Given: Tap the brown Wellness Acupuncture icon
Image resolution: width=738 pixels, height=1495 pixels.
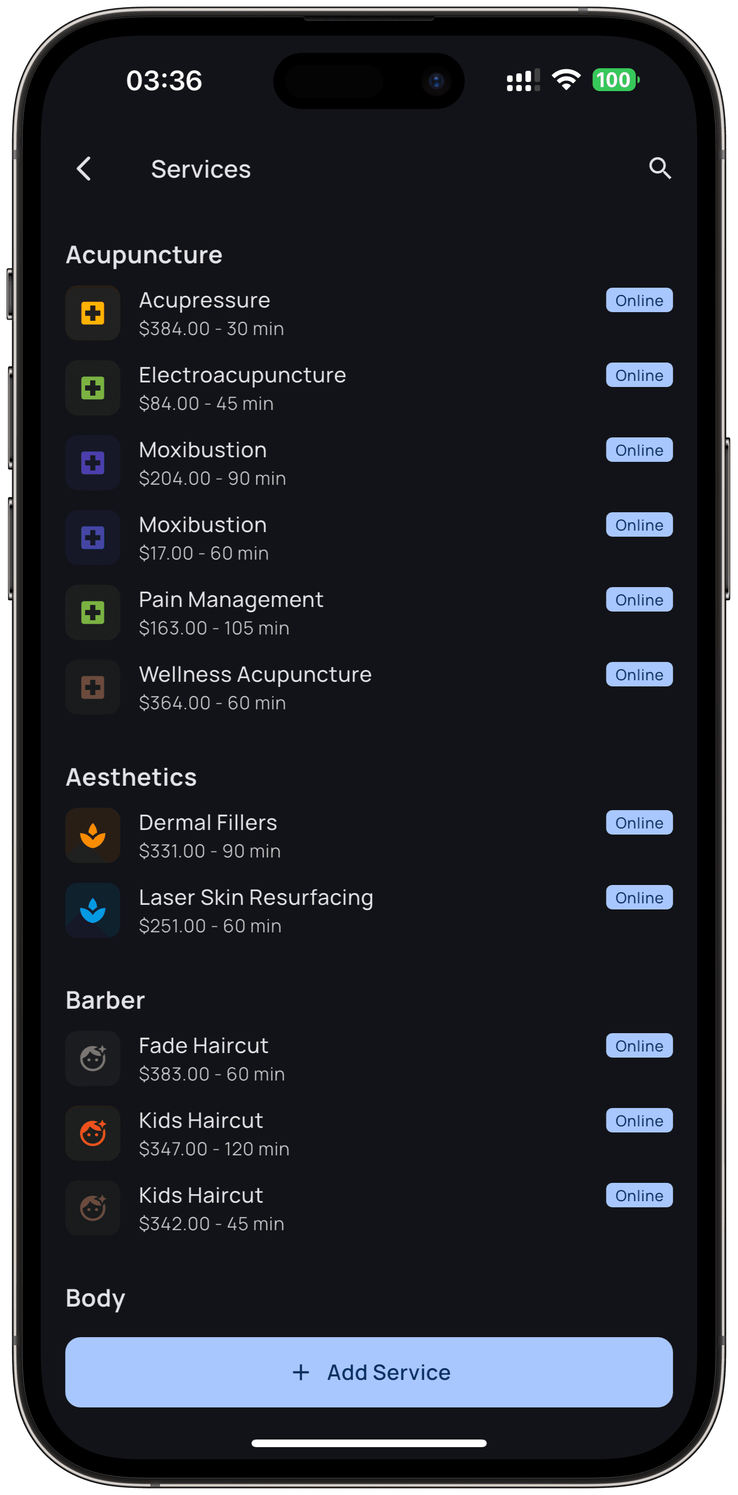Looking at the screenshot, I should coord(93,688).
